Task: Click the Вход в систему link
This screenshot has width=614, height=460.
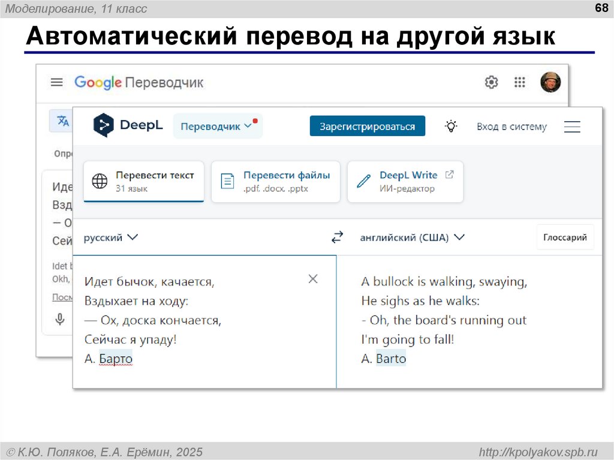Action: click(511, 127)
